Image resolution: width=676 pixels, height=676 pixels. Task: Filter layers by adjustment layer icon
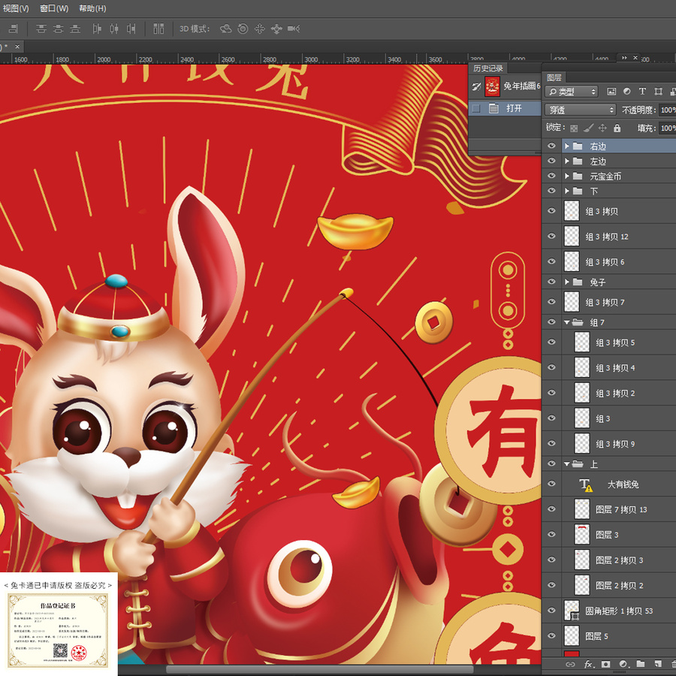click(627, 92)
